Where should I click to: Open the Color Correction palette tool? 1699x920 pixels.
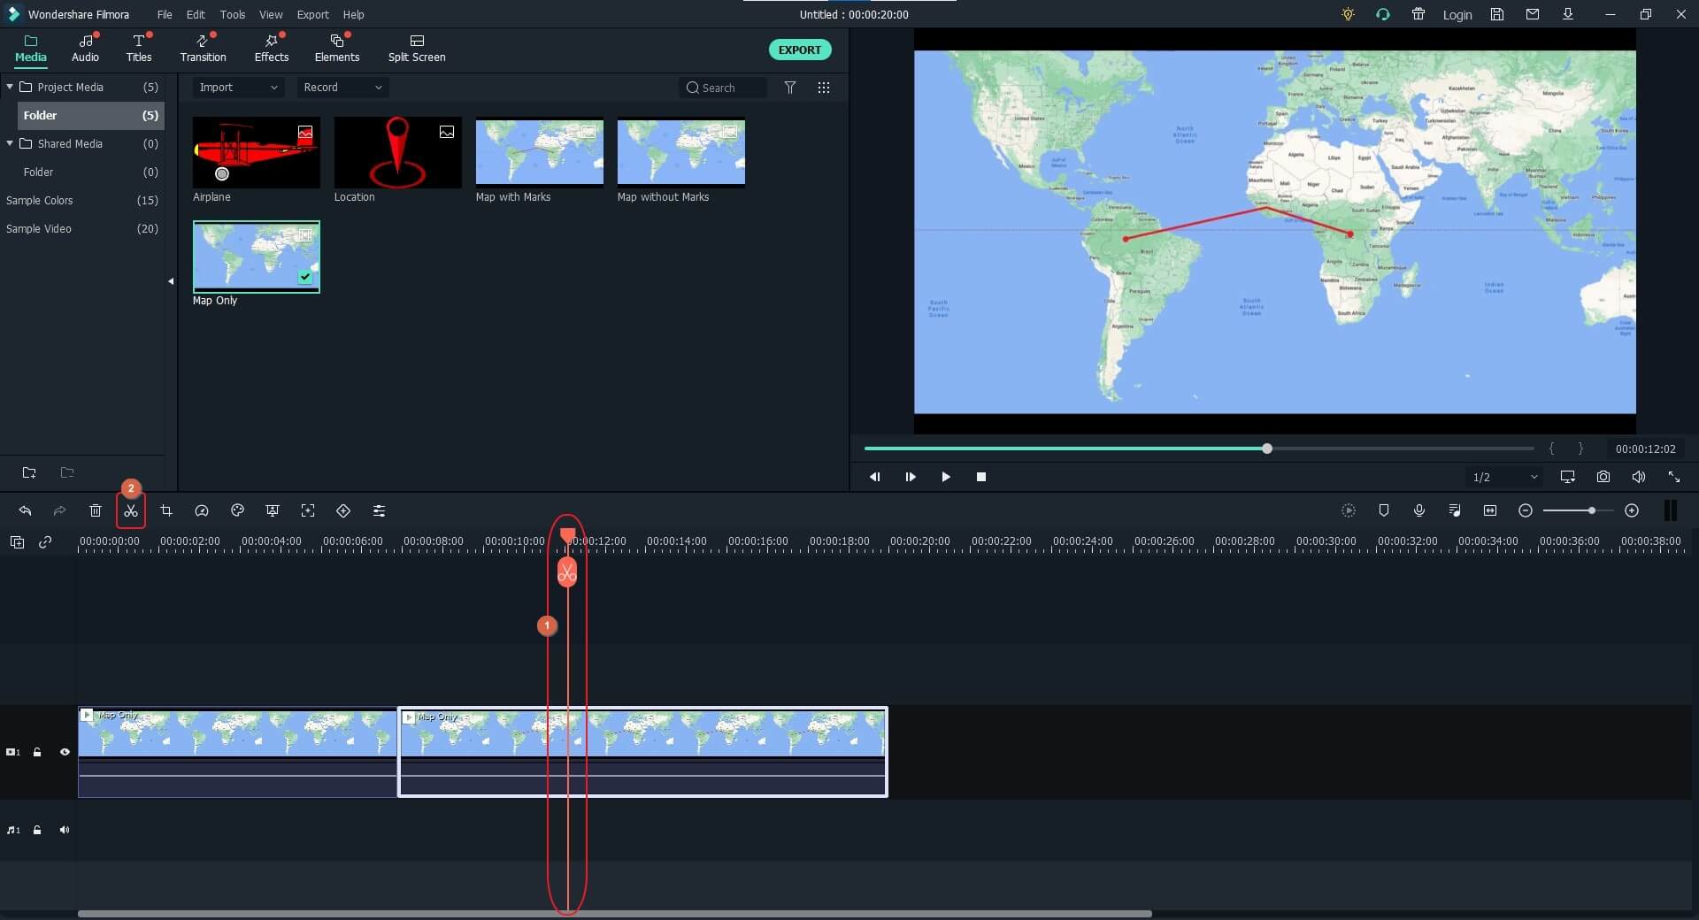236,510
